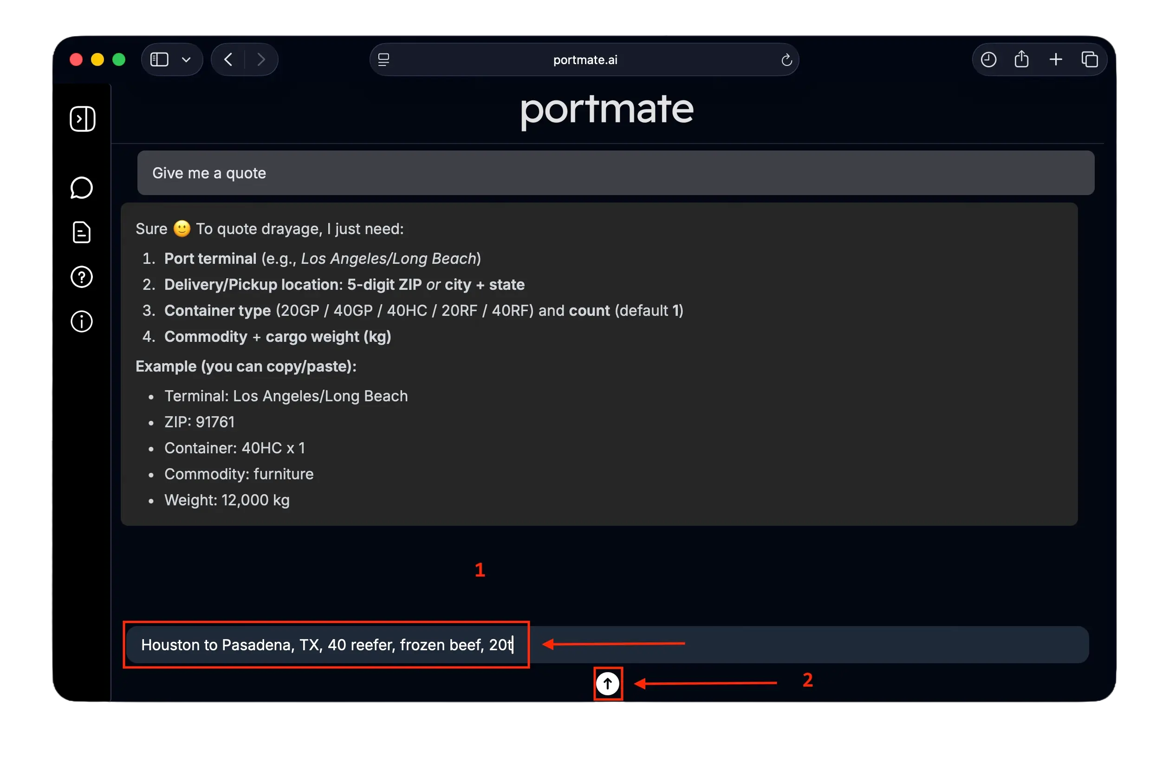Open a new tab with plus icon
1169x771 pixels.
(1056, 59)
